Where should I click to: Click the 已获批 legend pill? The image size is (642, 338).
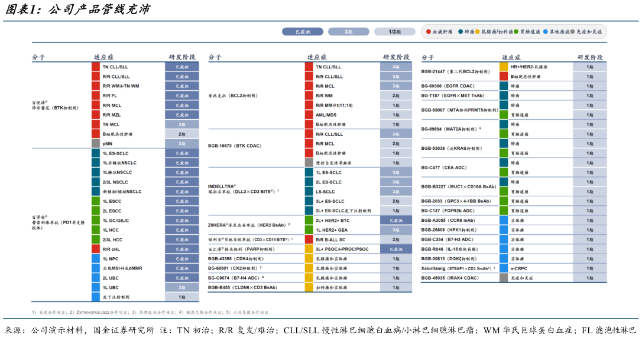pyautogui.click(x=303, y=31)
